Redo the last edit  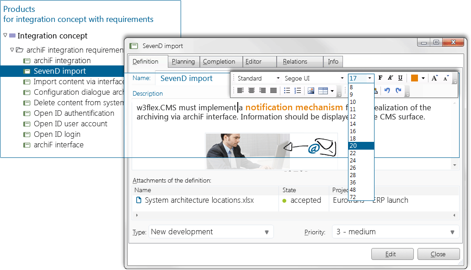[398, 90]
